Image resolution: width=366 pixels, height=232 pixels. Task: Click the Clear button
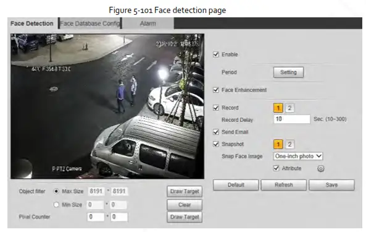[185, 205]
